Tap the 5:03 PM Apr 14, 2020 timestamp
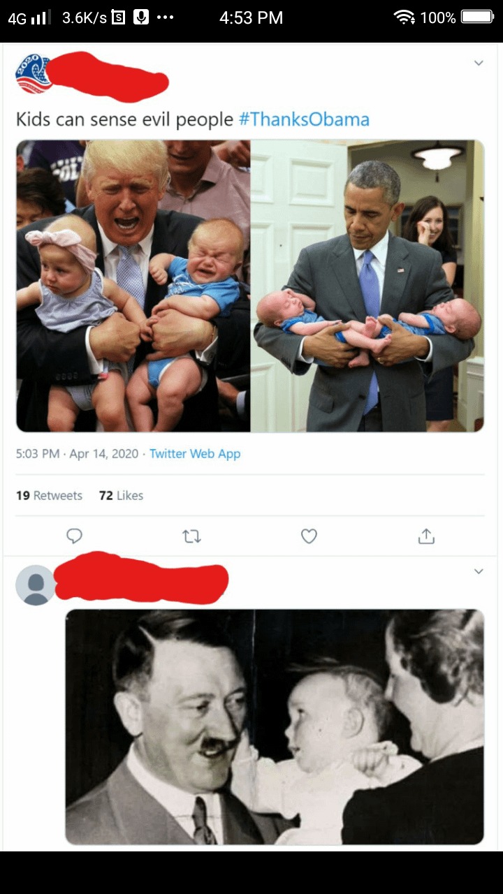 77,454
